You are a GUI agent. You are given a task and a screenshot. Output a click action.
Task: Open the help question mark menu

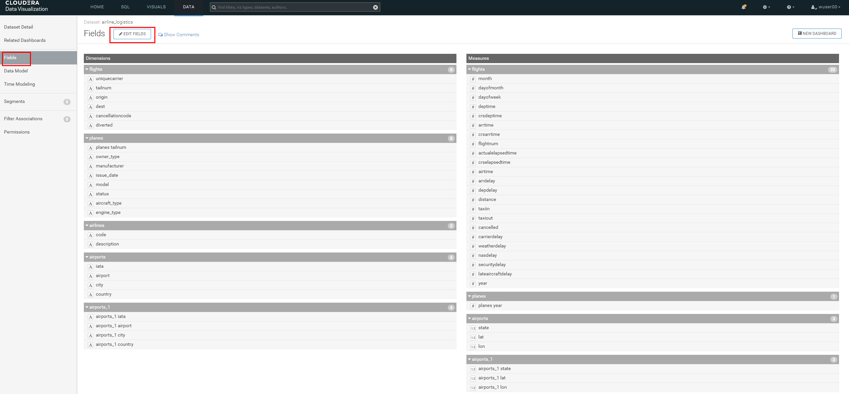(x=790, y=7)
